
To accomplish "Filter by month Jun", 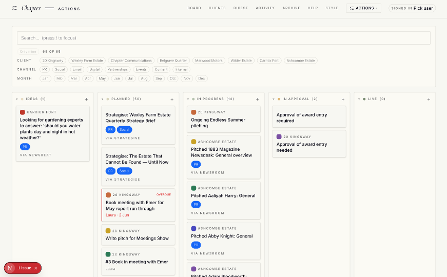I will coord(117,78).
